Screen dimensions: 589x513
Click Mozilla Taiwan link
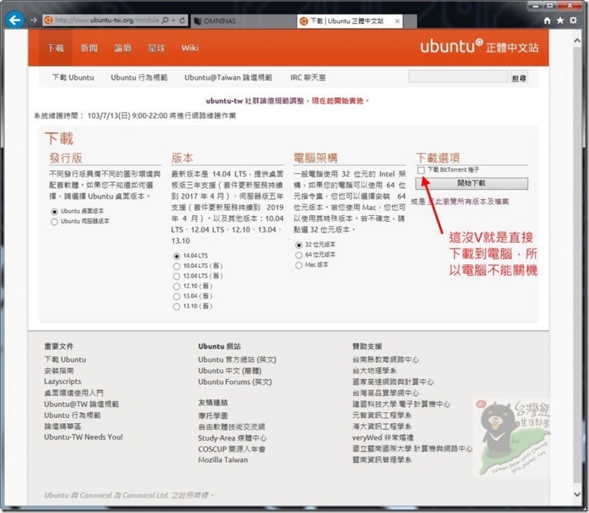pyautogui.click(x=223, y=460)
